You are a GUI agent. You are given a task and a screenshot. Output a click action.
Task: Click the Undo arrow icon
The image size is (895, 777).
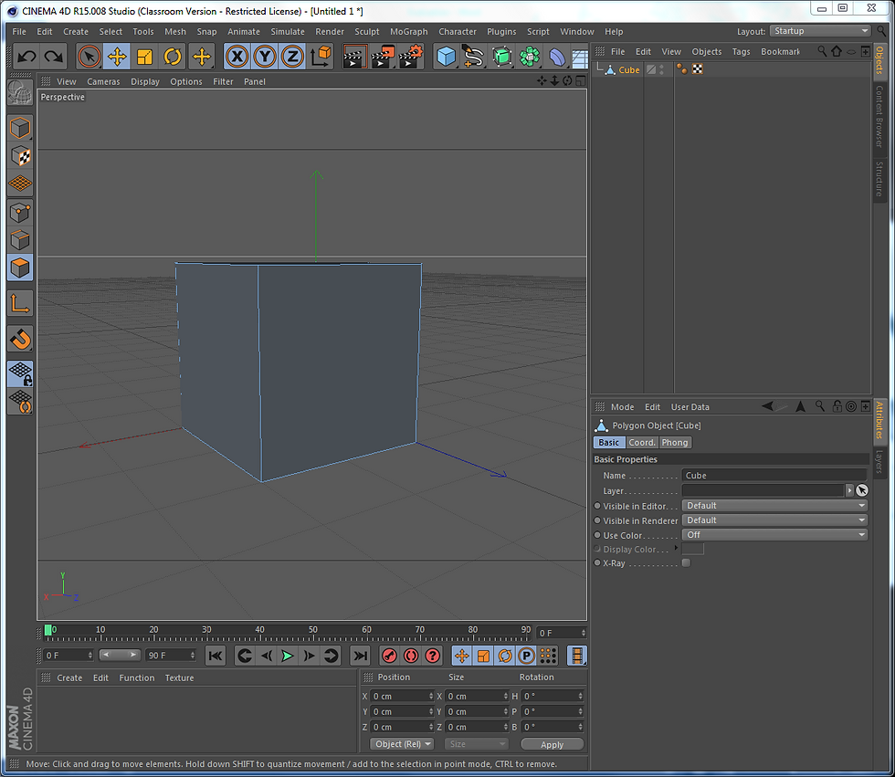pyautogui.click(x=26, y=57)
